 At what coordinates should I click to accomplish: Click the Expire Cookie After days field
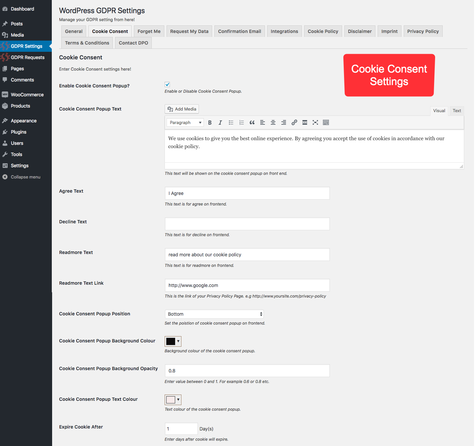click(x=181, y=429)
